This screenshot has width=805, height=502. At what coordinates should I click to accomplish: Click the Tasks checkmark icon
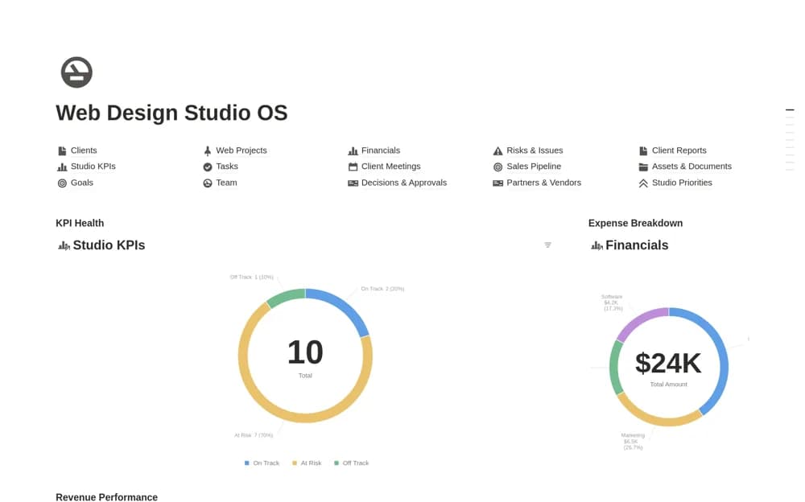coord(208,167)
